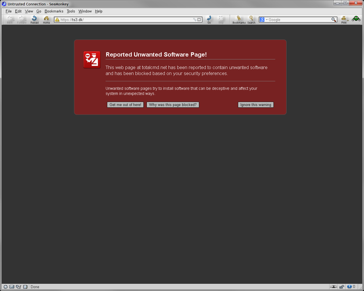Click the red security officer warning icon
This screenshot has width=364, height=291.
(92, 60)
